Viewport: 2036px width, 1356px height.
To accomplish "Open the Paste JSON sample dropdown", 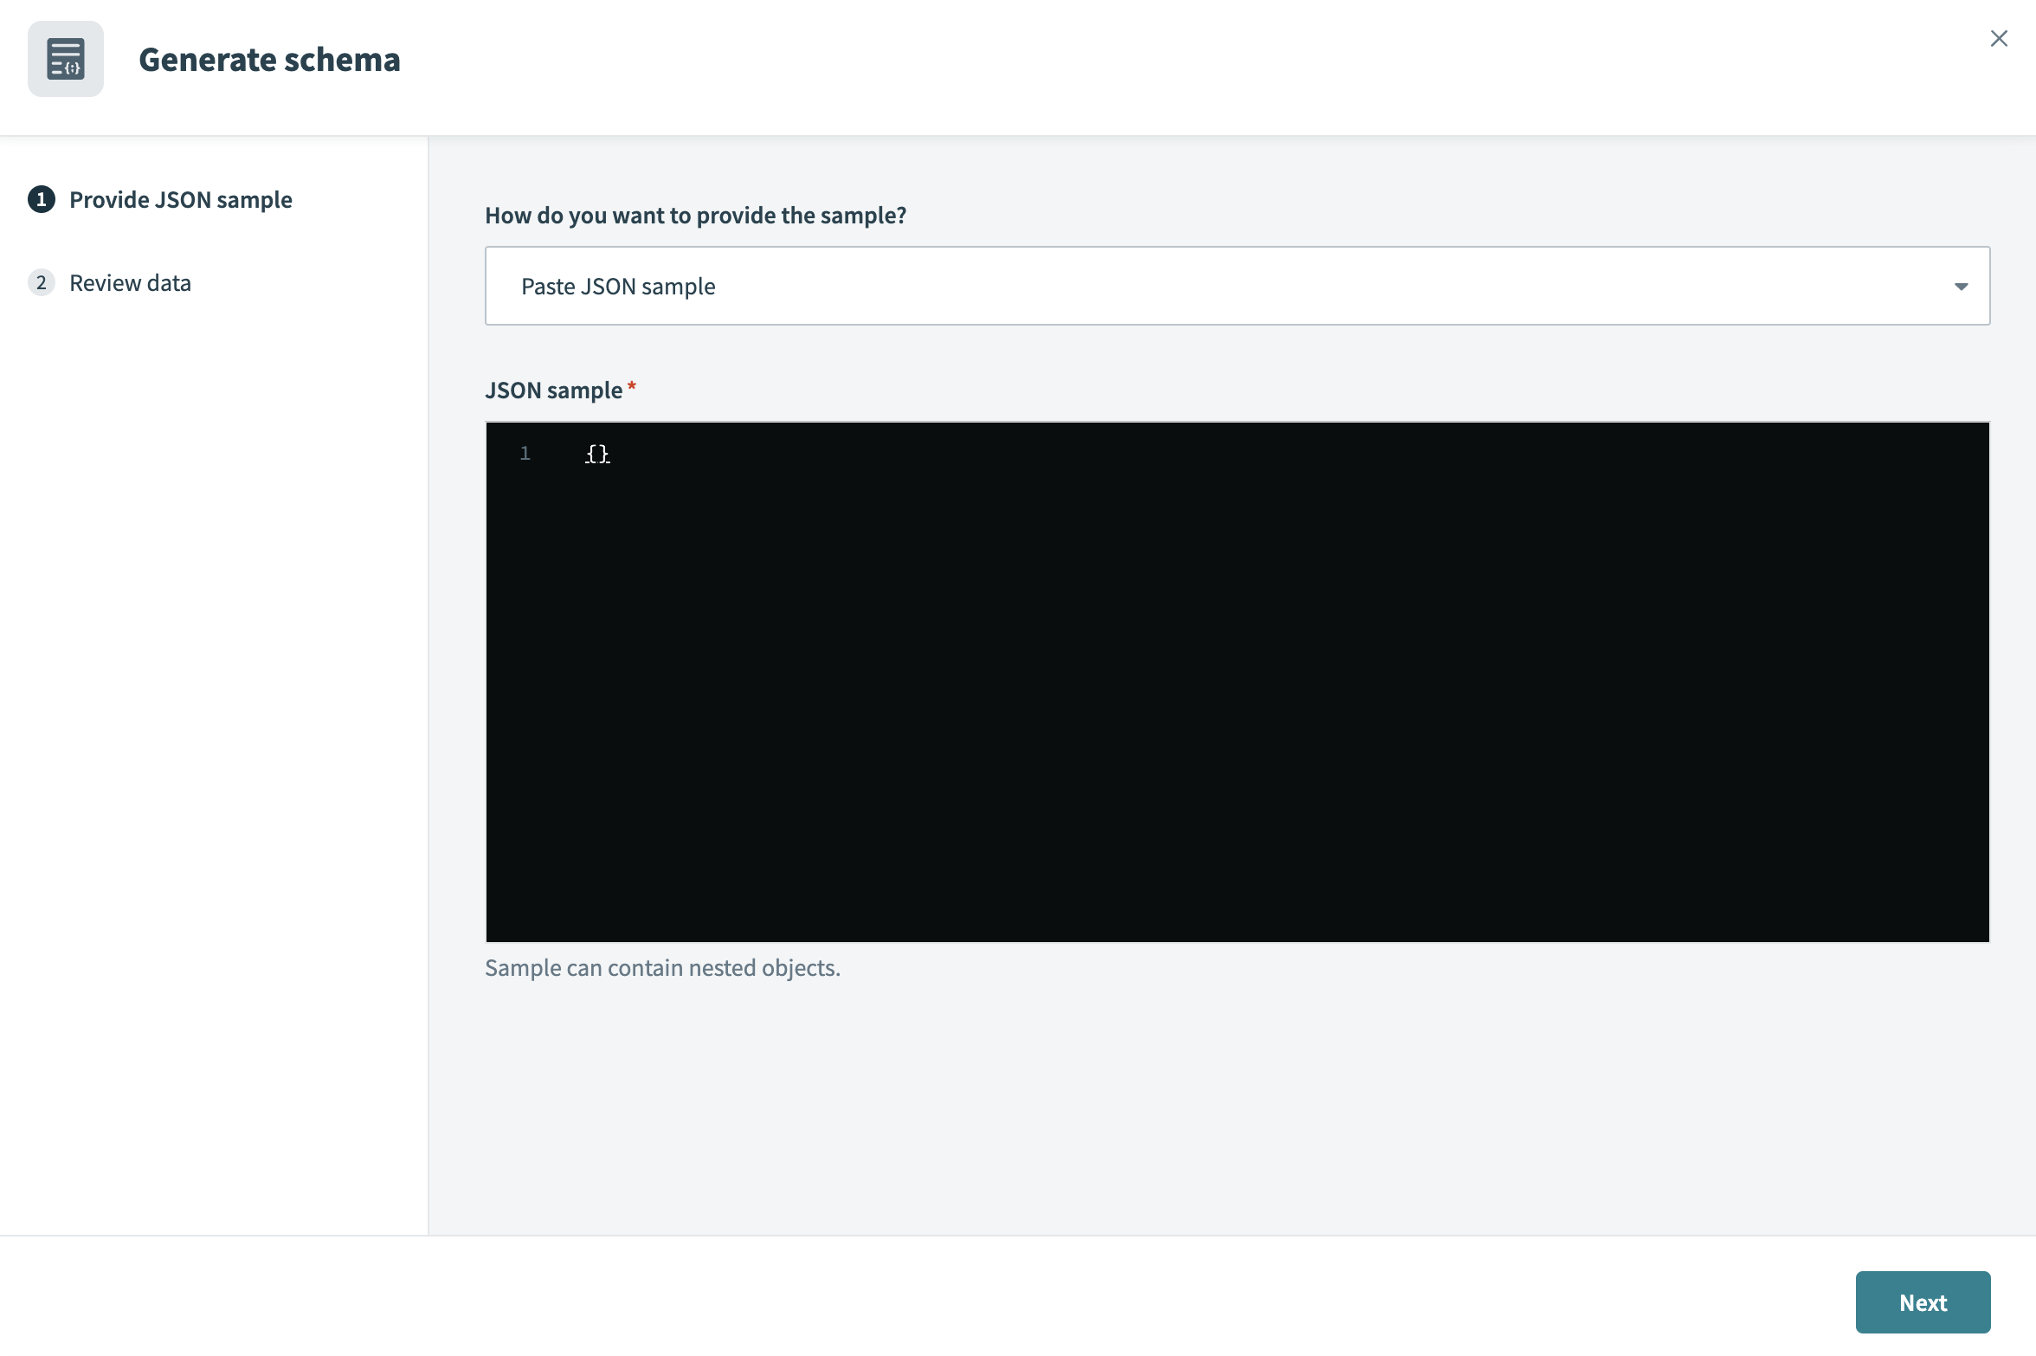I will tap(1237, 286).
